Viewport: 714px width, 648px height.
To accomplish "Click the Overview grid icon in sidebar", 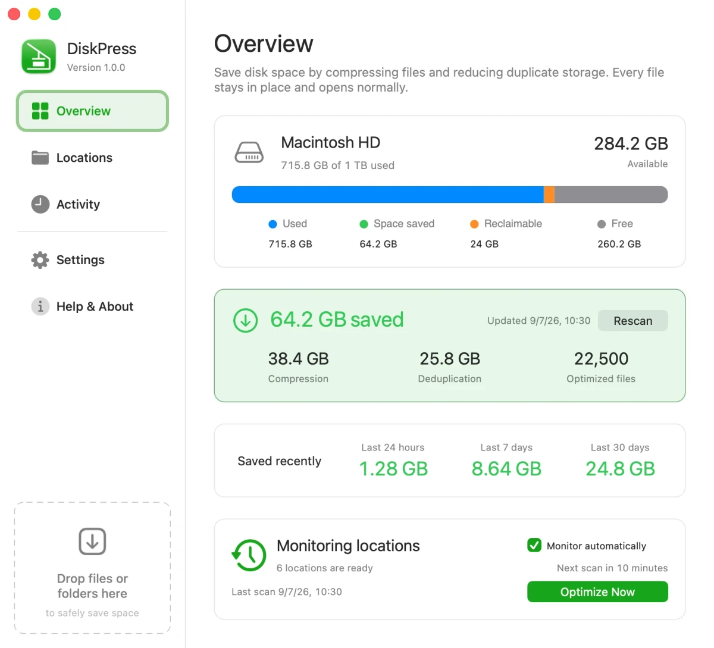I will (40, 111).
